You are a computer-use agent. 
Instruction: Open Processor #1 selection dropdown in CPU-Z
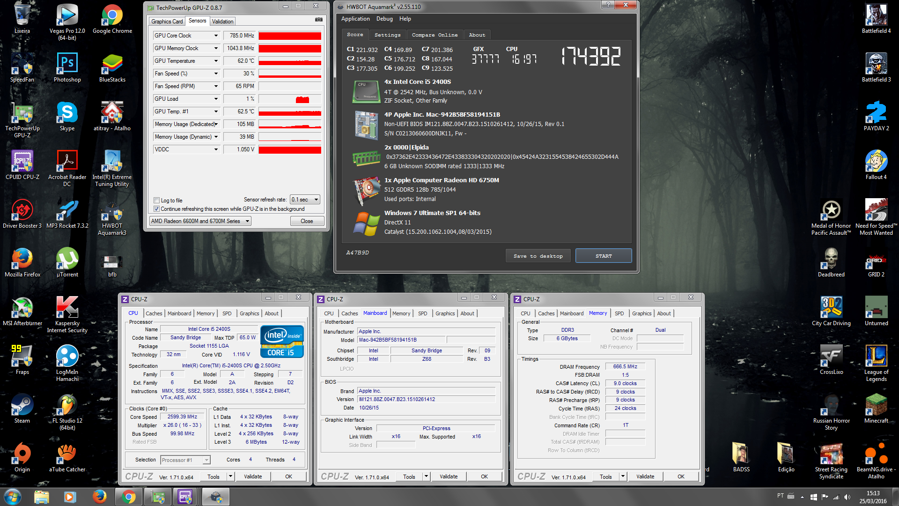click(x=185, y=460)
